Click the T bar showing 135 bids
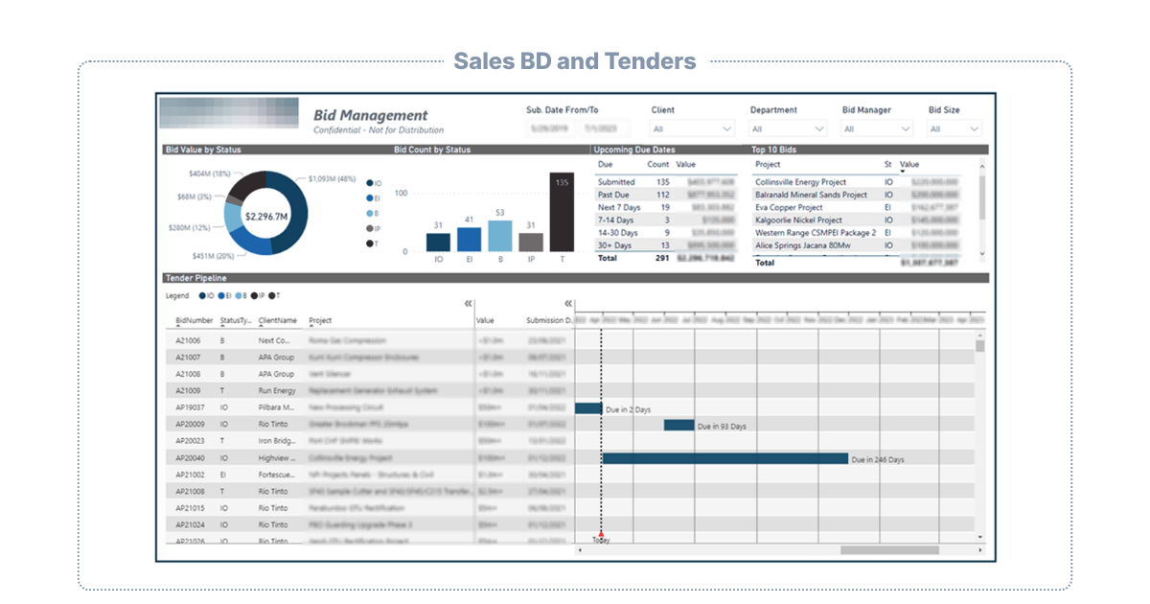The height and width of the screenshot is (604, 1150). (x=562, y=213)
